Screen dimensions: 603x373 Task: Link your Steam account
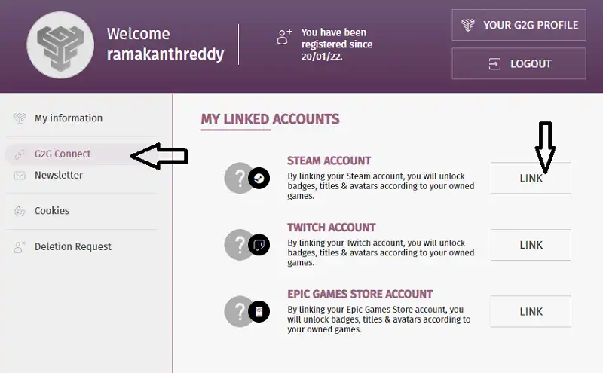[x=531, y=179]
